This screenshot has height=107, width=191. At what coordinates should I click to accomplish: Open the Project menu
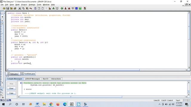(x=24, y=5)
